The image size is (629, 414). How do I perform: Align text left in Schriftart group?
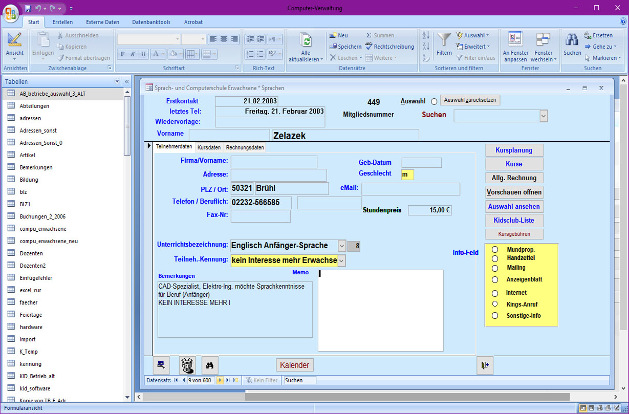click(212, 39)
